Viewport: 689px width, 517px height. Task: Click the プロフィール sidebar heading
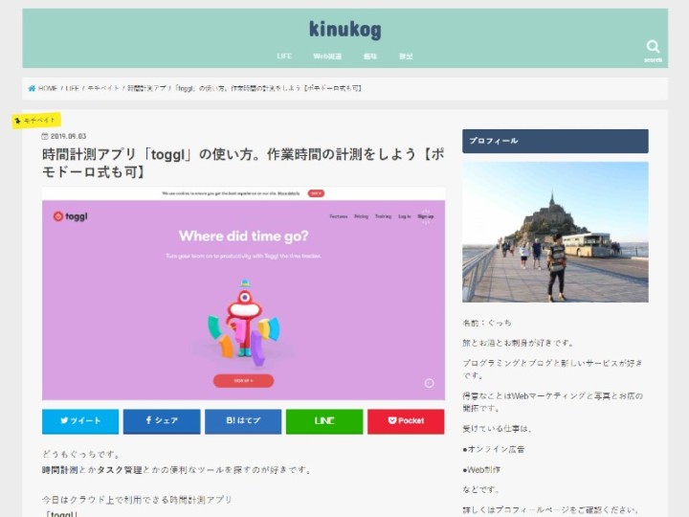[x=555, y=141]
